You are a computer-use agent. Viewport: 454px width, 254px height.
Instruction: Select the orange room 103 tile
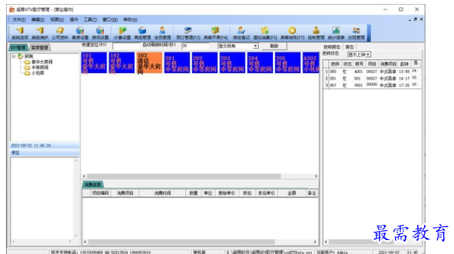[x=149, y=63]
